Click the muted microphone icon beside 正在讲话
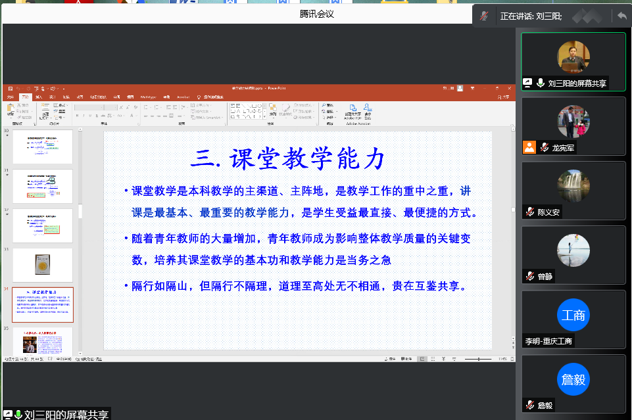Image resolution: width=632 pixels, height=420 pixels. [485, 16]
